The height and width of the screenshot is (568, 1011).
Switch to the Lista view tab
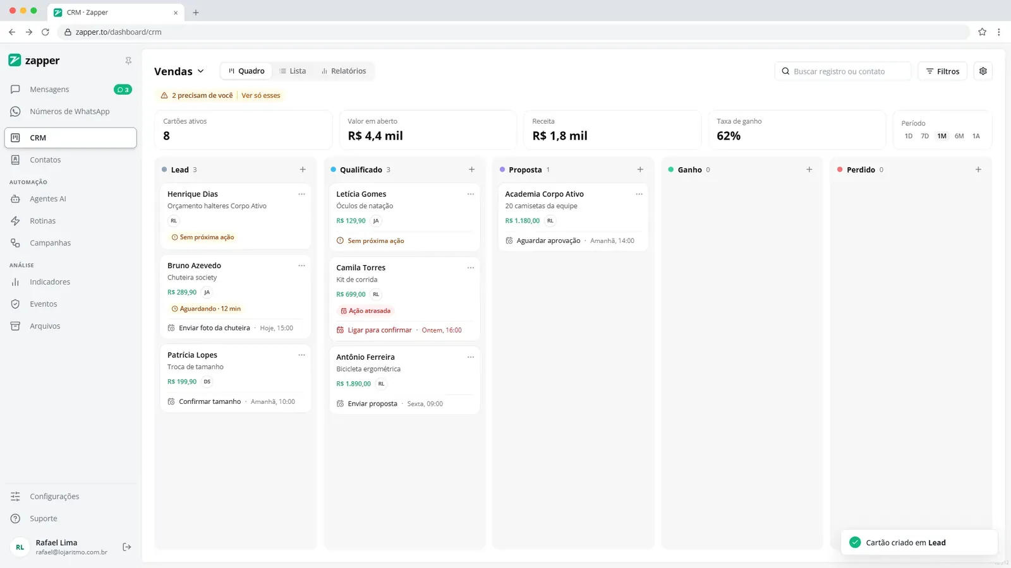click(x=293, y=71)
